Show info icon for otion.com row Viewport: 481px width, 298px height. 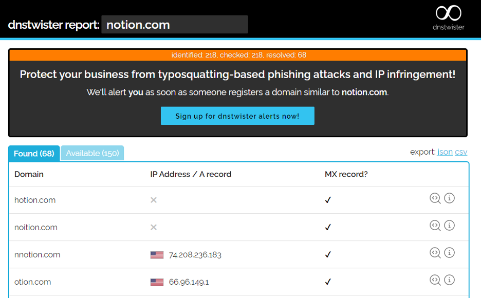[x=450, y=280]
